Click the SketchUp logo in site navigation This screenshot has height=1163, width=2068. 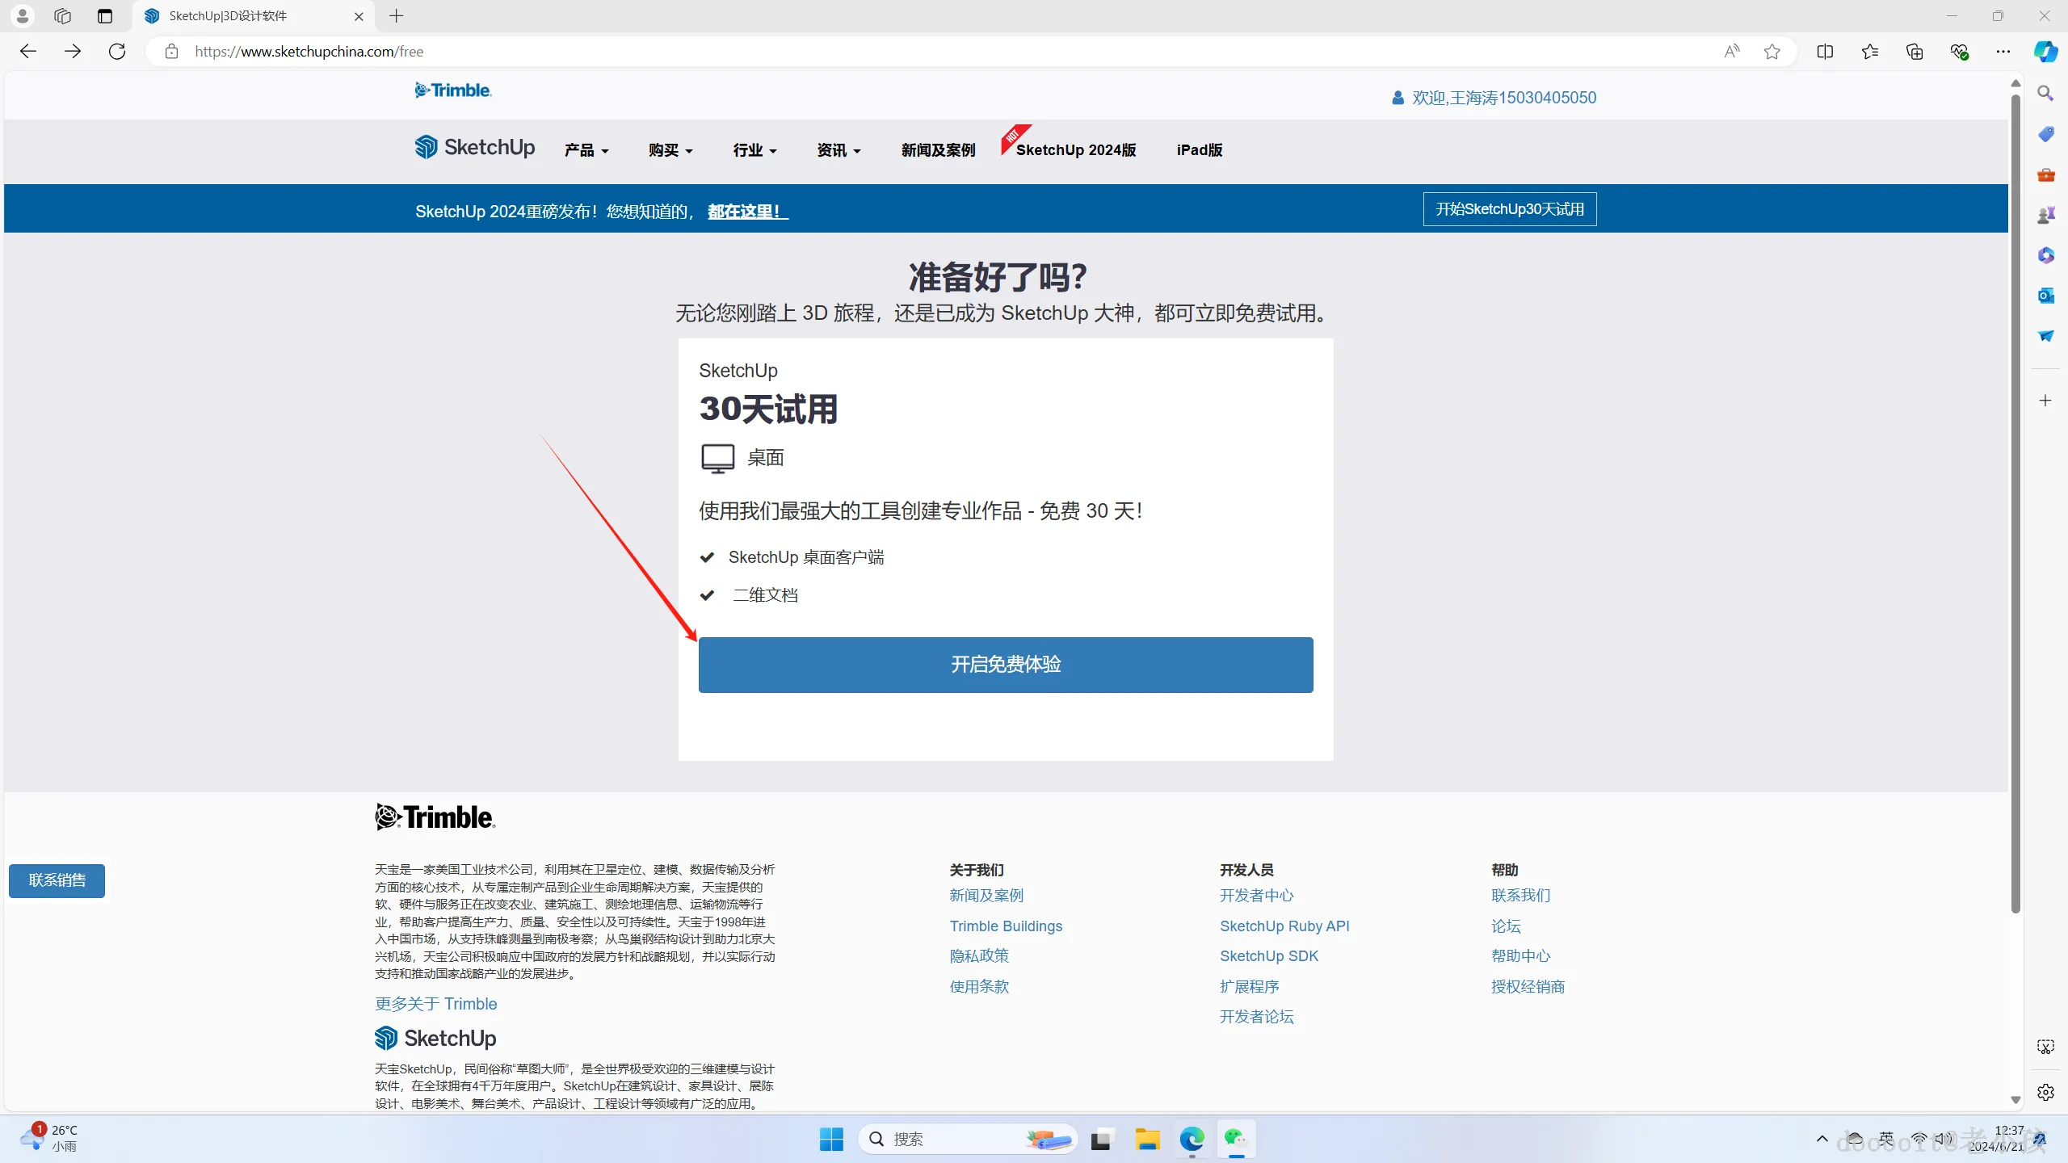(474, 147)
